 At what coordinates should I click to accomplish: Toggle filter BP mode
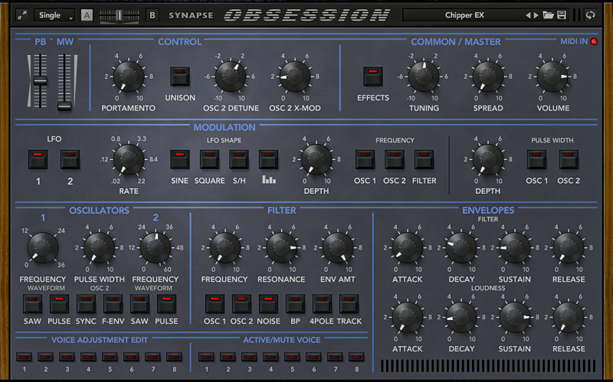click(x=295, y=304)
